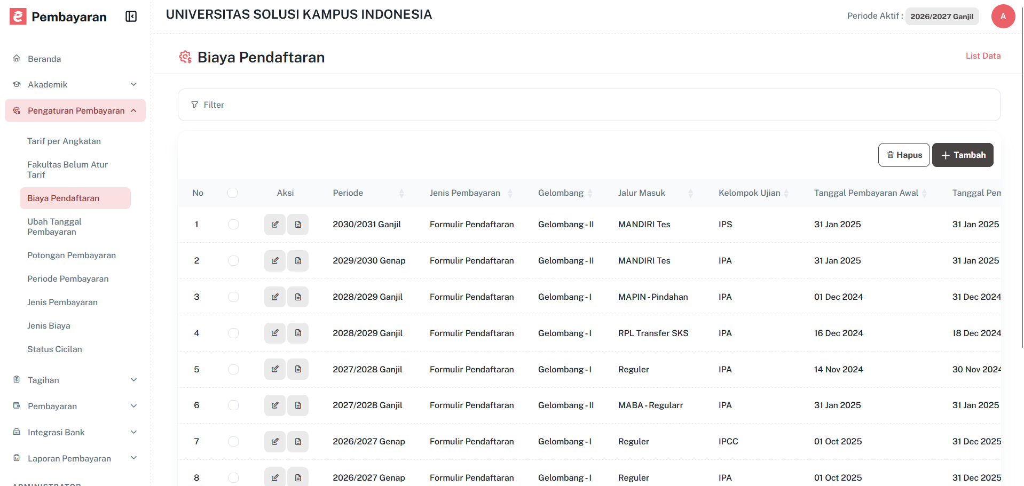The height and width of the screenshot is (486, 1024).
Task: Open Jenis Pembayaran sidebar item
Action: point(62,302)
